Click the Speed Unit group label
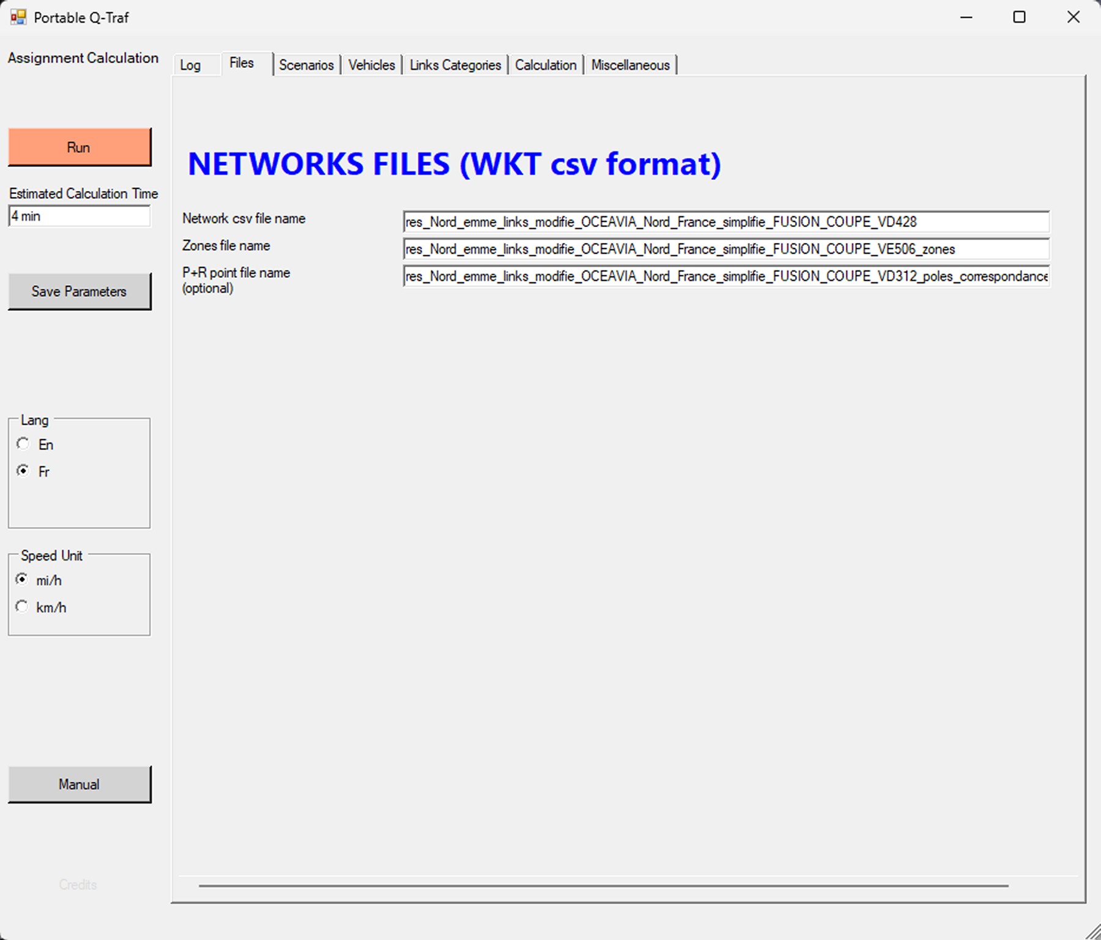Viewport: 1101px width, 940px height. pyautogui.click(x=52, y=556)
